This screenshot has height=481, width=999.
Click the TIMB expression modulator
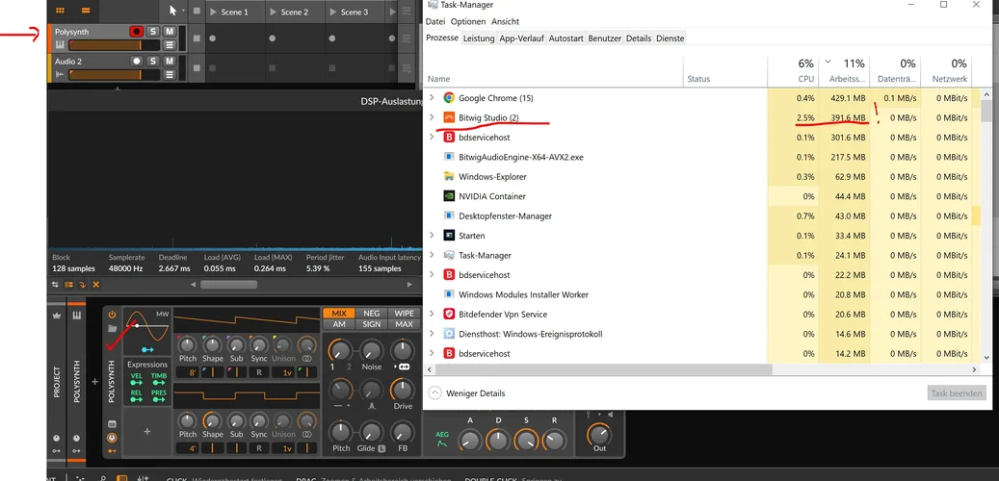(158, 379)
